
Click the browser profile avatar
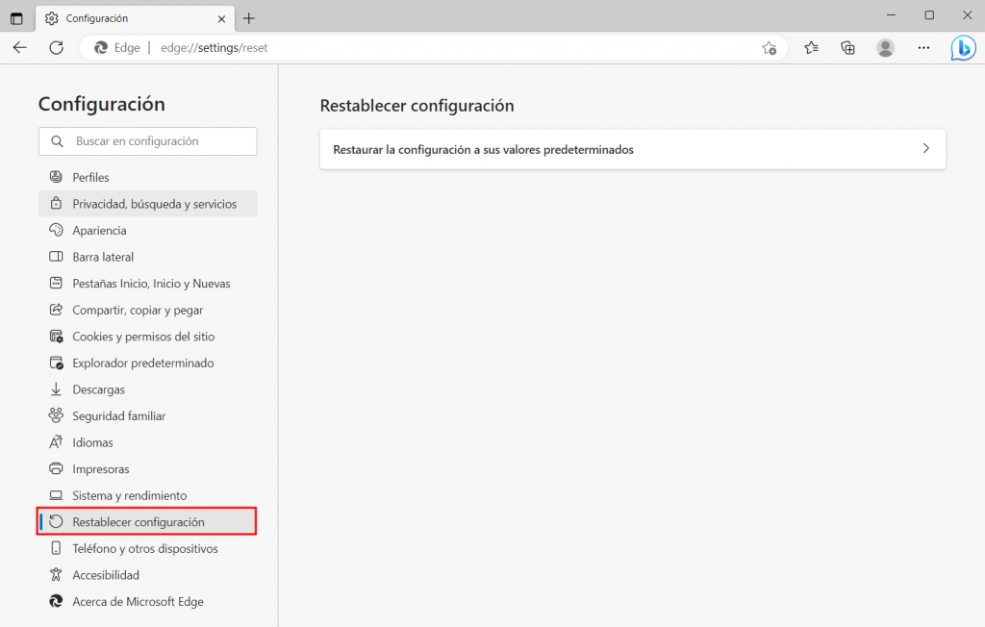[885, 47]
